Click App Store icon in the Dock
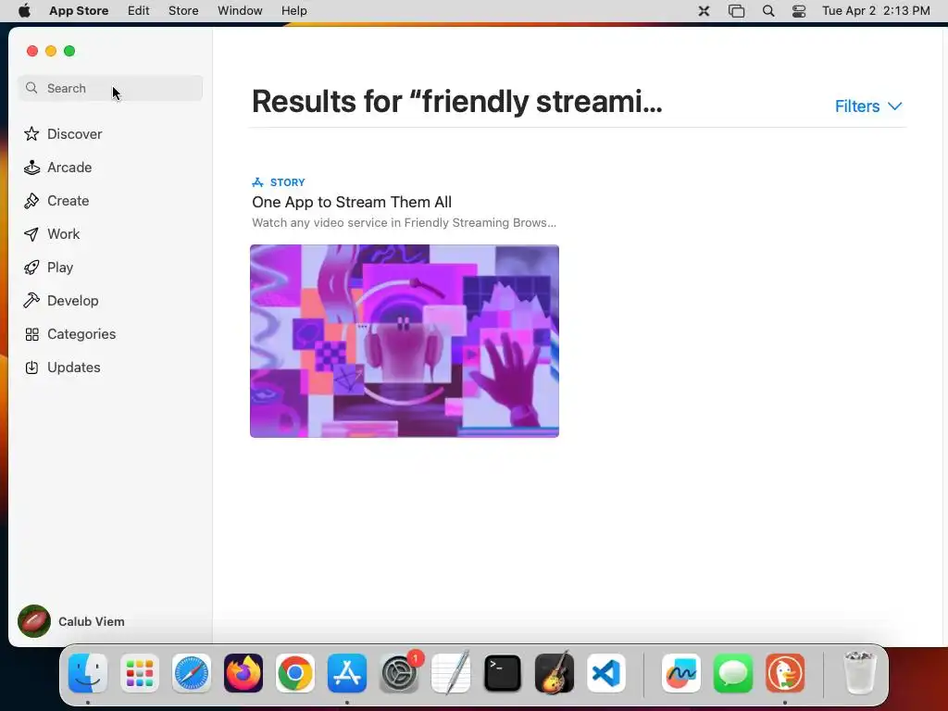 pos(347,673)
